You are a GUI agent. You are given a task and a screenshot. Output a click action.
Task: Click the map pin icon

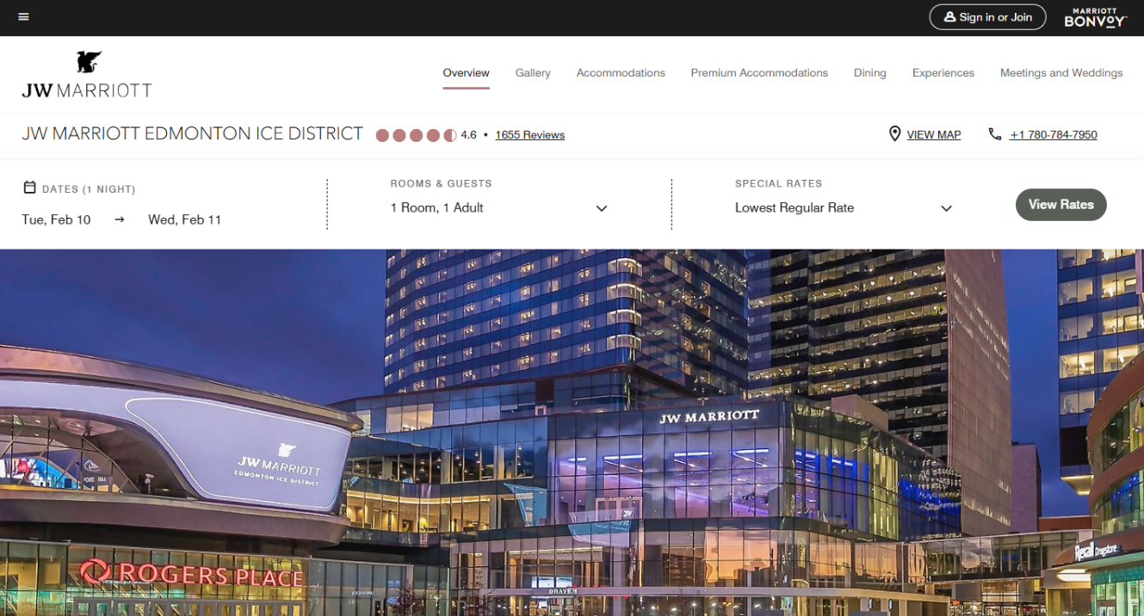point(894,134)
